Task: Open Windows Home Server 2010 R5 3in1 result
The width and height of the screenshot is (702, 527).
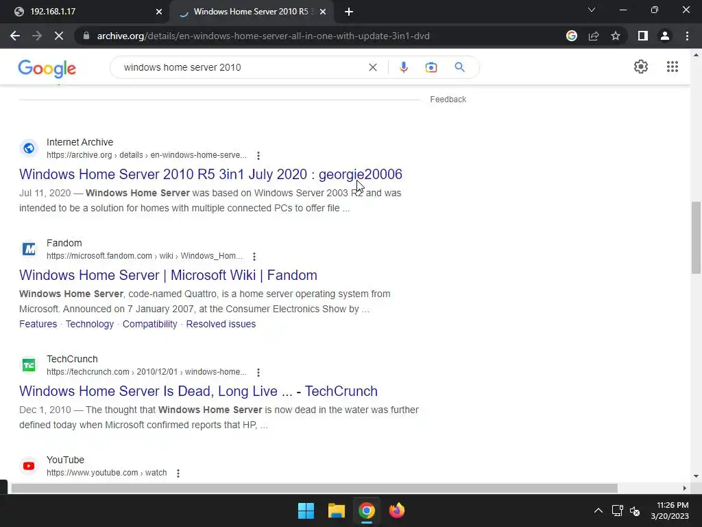Action: pos(211,174)
